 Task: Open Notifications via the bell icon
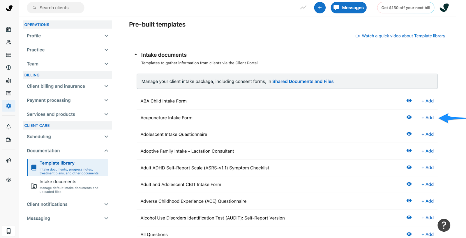point(8,126)
